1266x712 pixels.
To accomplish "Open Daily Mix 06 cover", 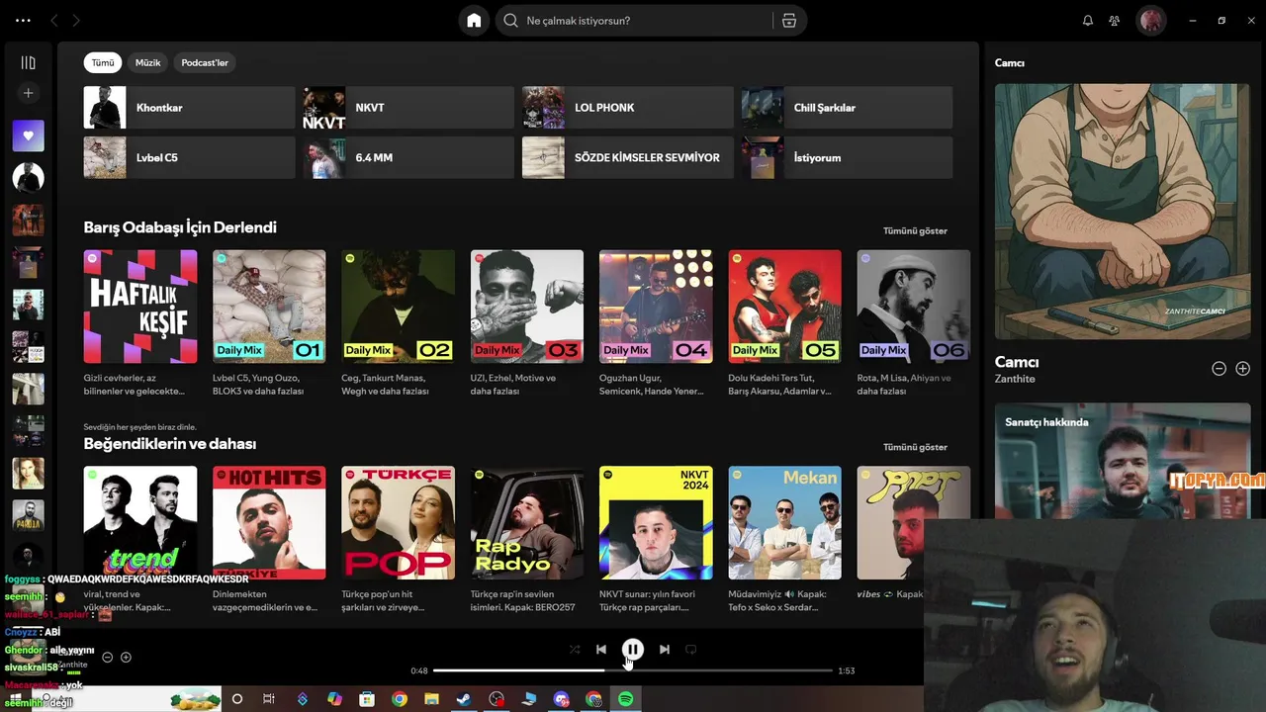I will pyautogui.click(x=914, y=307).
